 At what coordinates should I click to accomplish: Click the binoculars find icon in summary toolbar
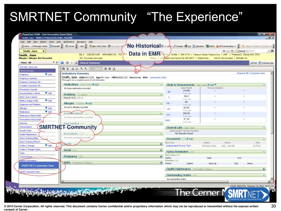pyautogui.click(x=63, y=69)
